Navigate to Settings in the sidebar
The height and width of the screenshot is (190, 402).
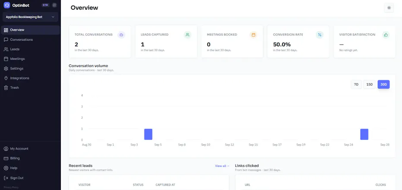(30, 69)
